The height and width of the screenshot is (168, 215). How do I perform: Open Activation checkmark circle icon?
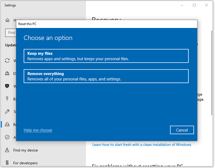point(7,137)
